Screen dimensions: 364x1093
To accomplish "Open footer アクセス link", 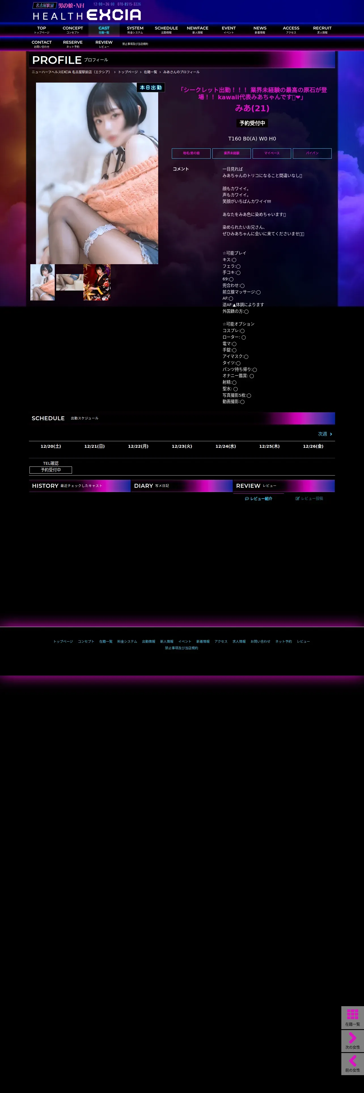I will (221, 642).
